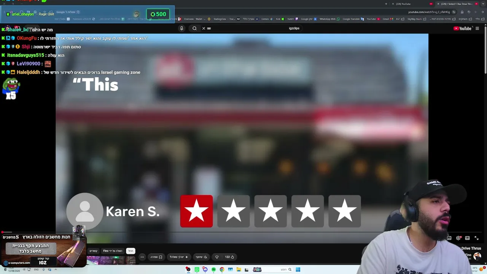The width and height of the screenshot is (487, 274).
Task: Select the 'קשורים' filter chip
Action: coord(93,251)
